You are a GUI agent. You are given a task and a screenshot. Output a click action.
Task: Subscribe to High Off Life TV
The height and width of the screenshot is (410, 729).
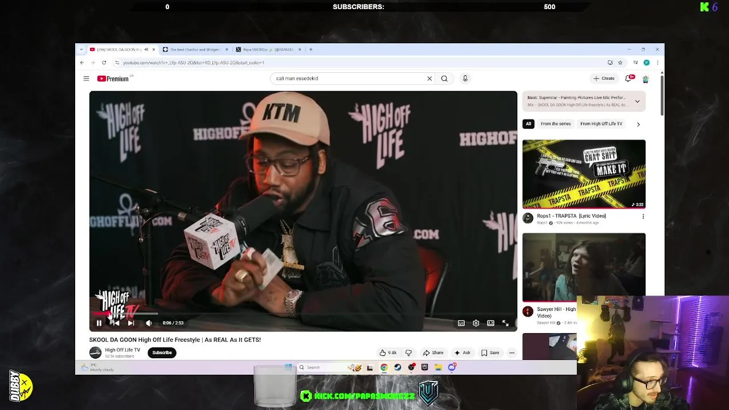coord(162,352)
